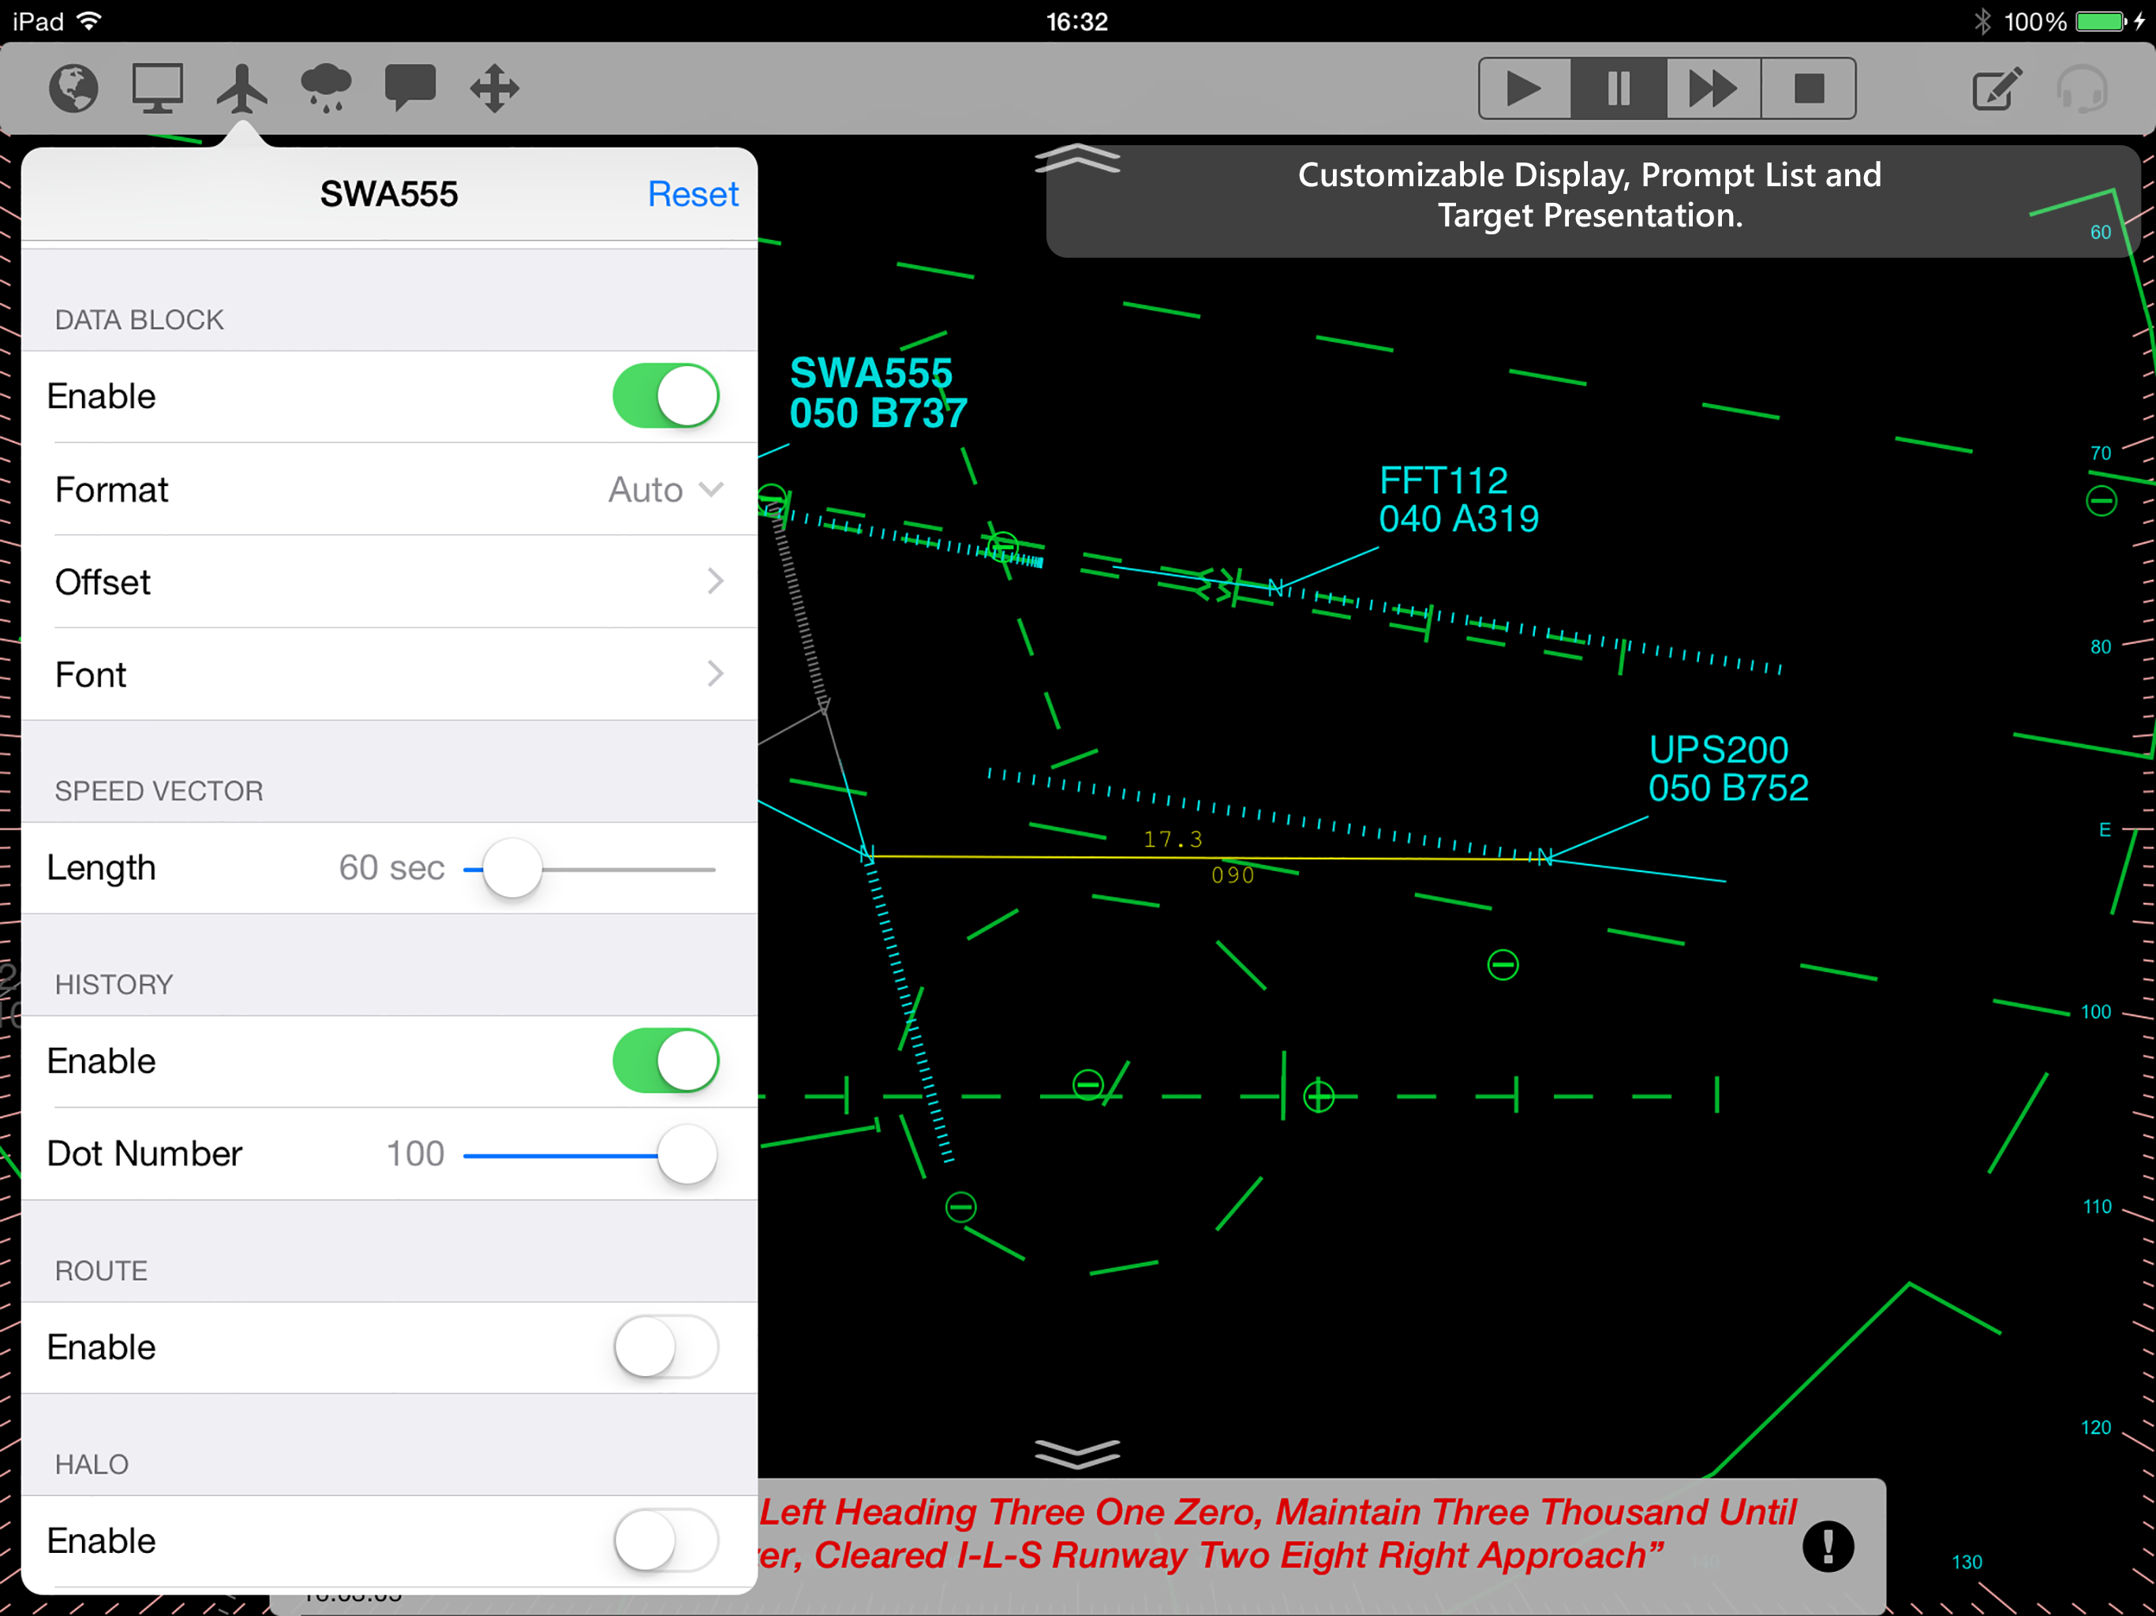This screenshot has width=2156, height=1616.
Task: Tap the airplane target settings icon
Action: point(241,88)
